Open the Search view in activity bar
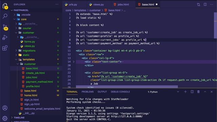Viewport: 217px width, 122px height. pyautogui.click(x=5, y=16)
